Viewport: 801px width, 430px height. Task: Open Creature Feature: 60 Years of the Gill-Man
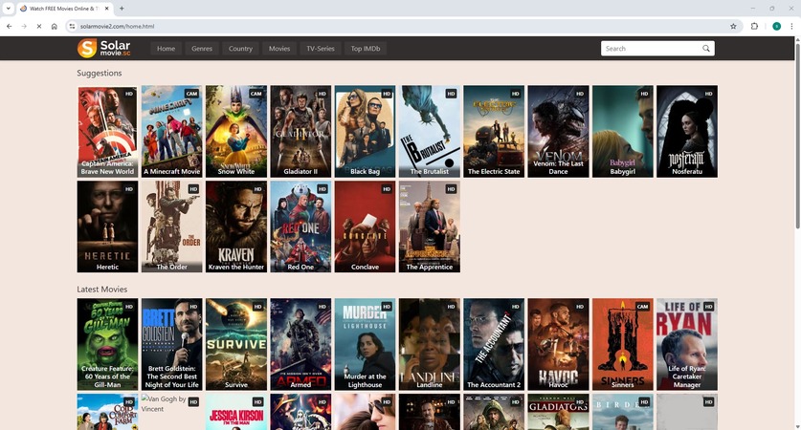point(107,344)
